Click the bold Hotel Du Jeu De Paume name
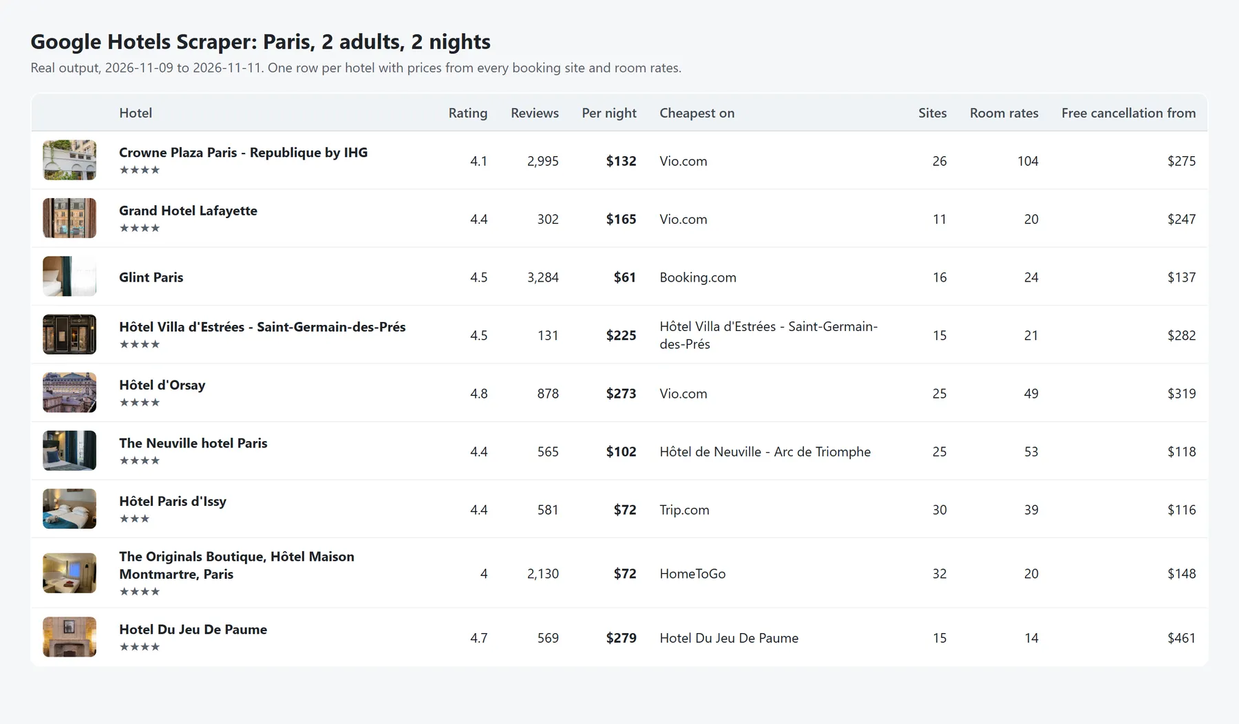Screen dimensions: 1239x724 pyautogui.click(x=193, y=630)
